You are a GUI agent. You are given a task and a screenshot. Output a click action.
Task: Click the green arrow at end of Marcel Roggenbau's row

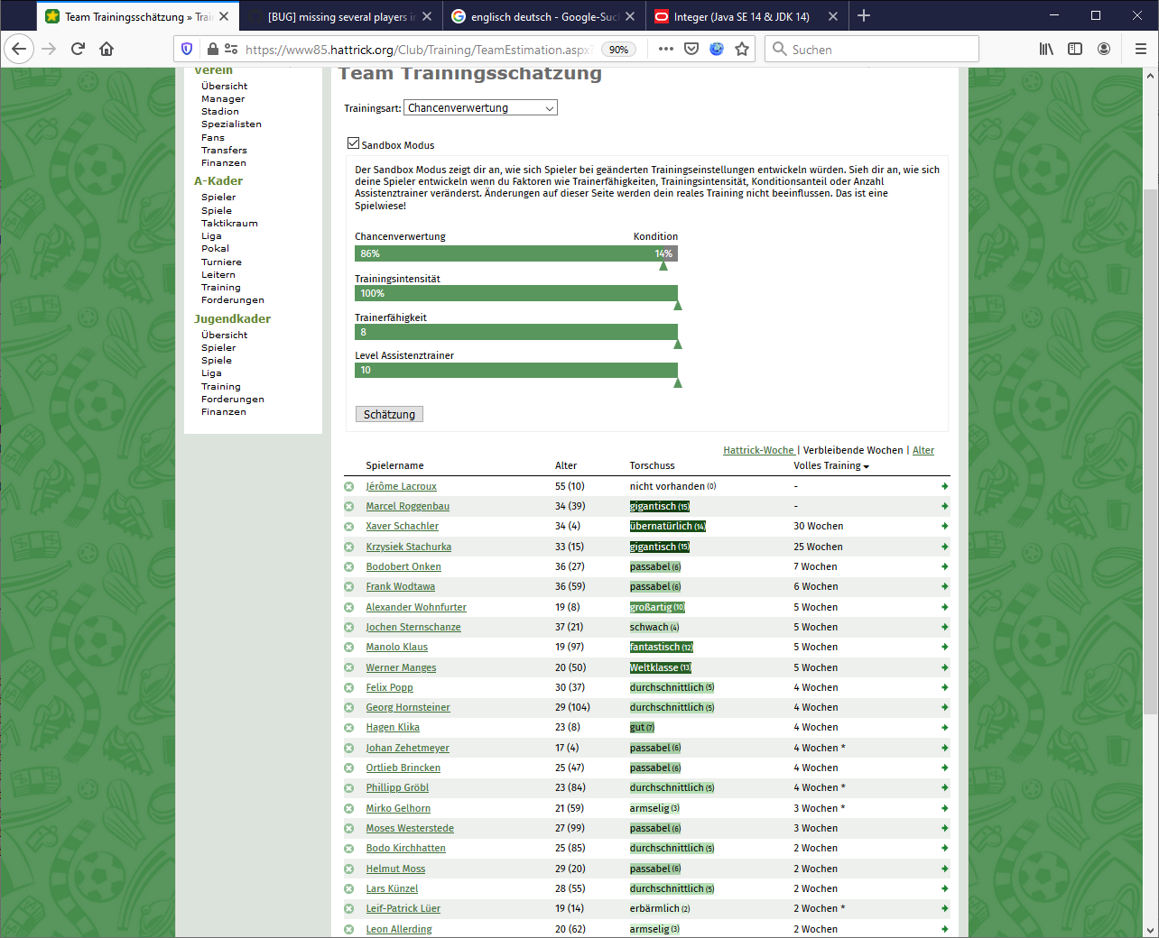pyautogui.click(x=944, y=506)
